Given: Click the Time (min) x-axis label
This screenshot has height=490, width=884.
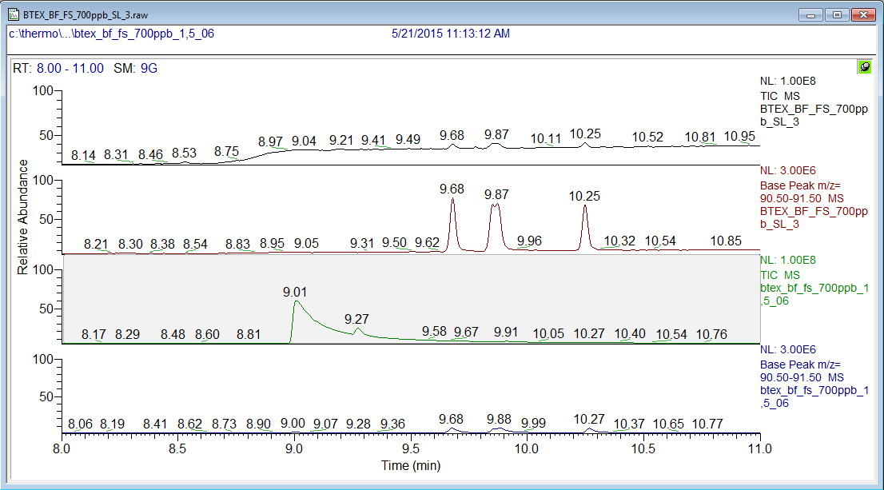Looking at the screenshot, I should pyautogui.click(x=411, y=466).
